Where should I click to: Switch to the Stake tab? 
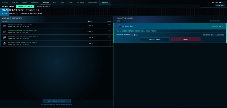coord(70,2)
